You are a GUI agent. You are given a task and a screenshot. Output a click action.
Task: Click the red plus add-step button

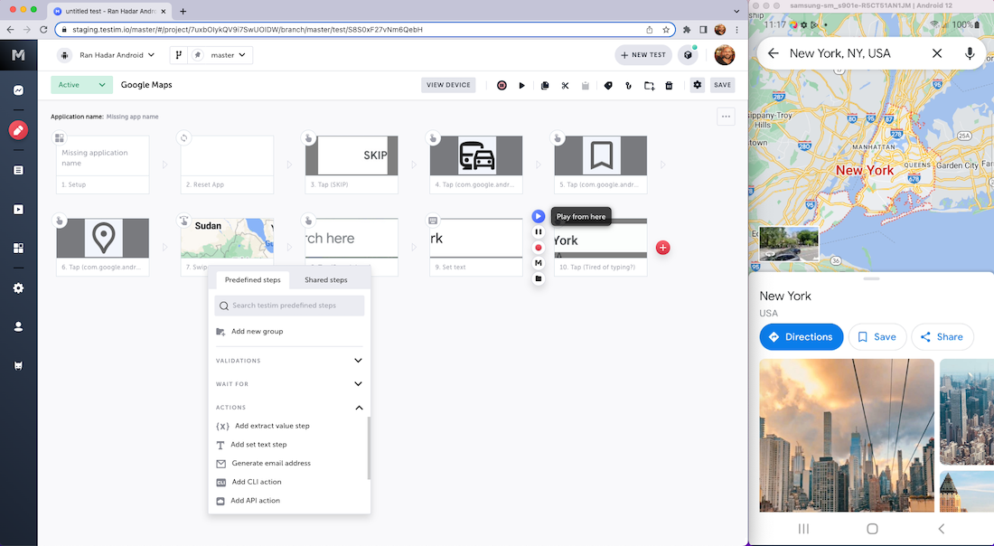[x=662, y=248]
